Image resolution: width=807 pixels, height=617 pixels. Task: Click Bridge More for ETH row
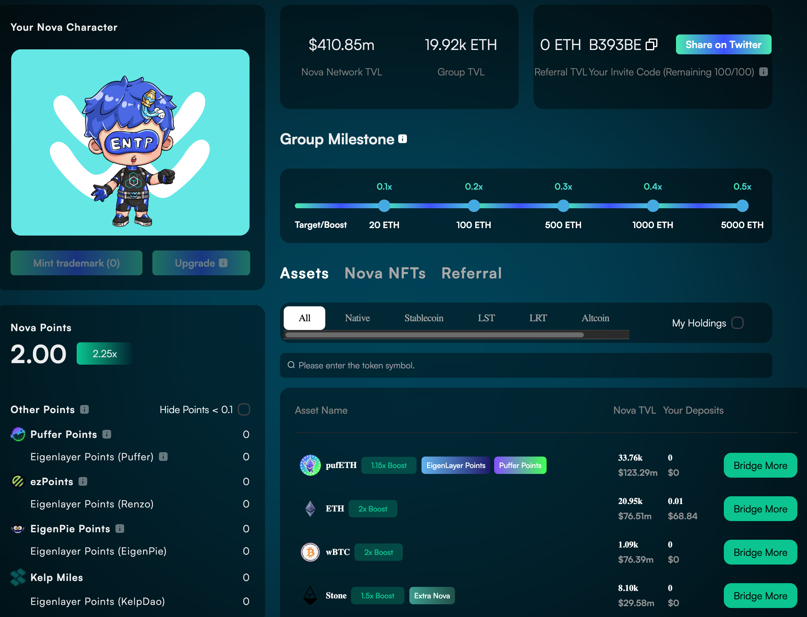760,509
